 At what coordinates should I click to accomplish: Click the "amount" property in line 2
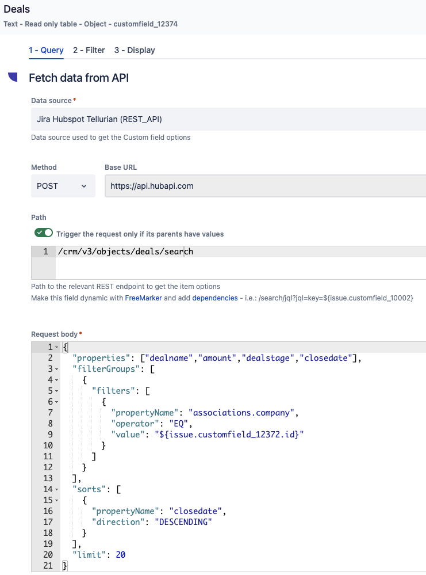coord(217,358)
